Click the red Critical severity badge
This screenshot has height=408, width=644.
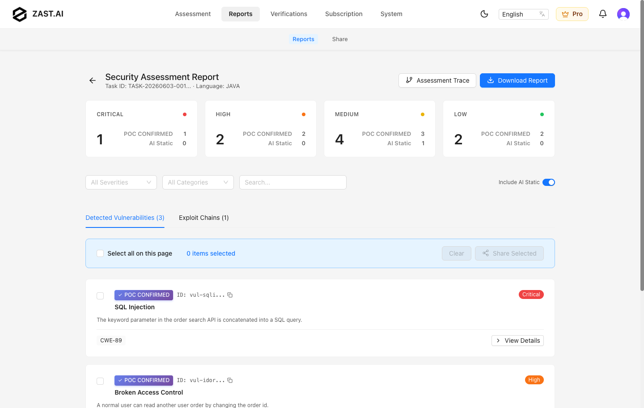(531, 294)
